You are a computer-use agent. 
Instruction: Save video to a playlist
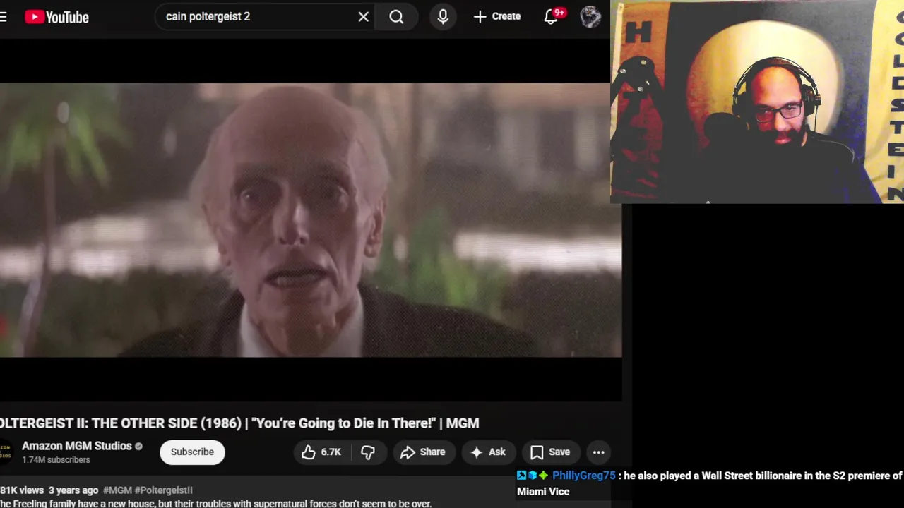pos(550,452)
